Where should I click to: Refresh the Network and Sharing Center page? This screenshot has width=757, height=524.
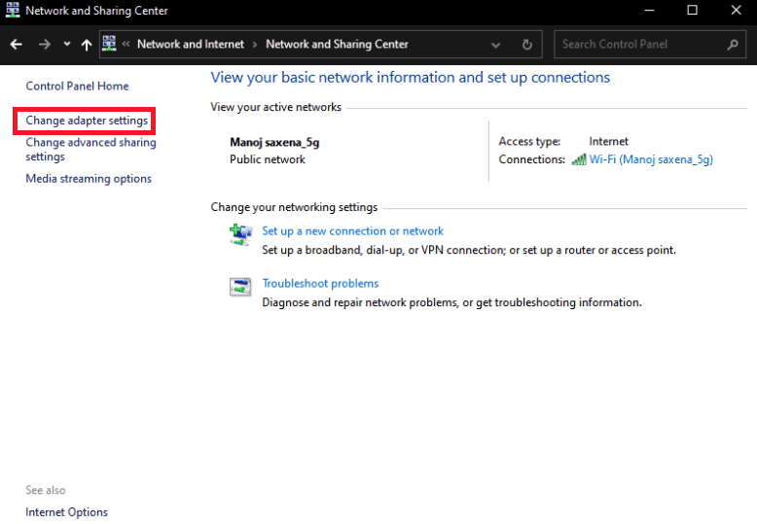[527, 45]
